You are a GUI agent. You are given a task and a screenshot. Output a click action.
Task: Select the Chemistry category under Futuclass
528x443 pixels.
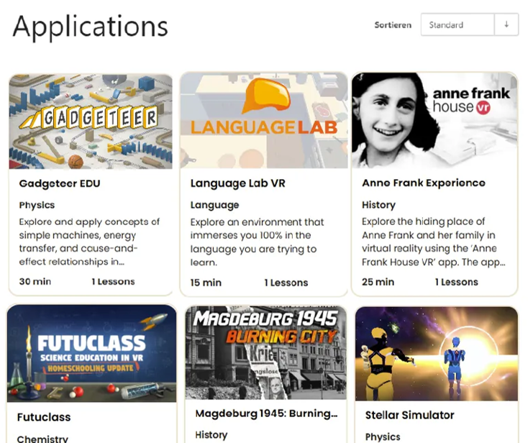pos(42,439)
